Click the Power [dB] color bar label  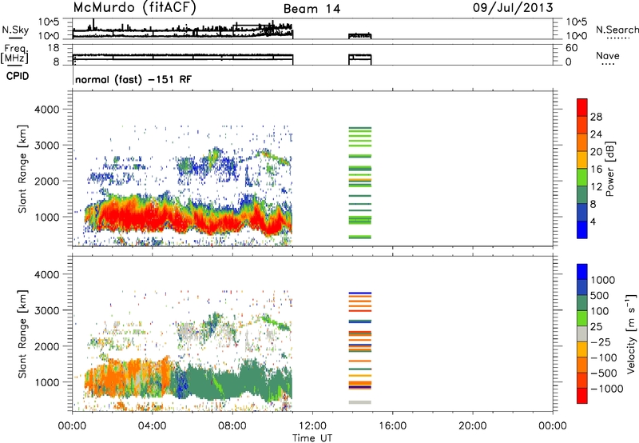click(x=609, y=169)
